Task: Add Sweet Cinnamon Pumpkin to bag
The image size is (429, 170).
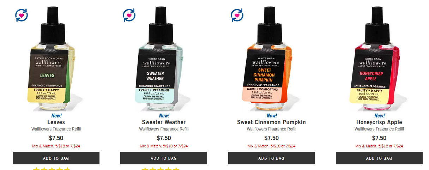Action: click(271, 158)
